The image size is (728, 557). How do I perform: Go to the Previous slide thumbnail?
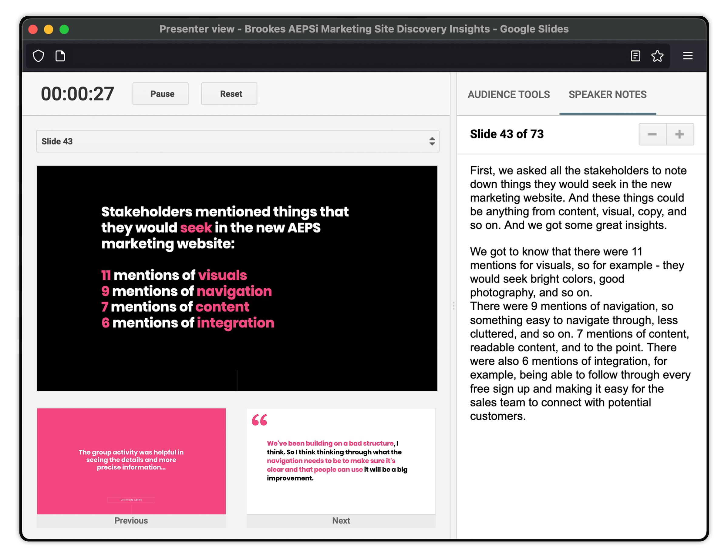pos(131,461)
